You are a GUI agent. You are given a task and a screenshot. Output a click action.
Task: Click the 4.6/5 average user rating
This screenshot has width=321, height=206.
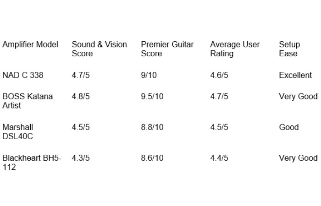[x=219, y=76]
